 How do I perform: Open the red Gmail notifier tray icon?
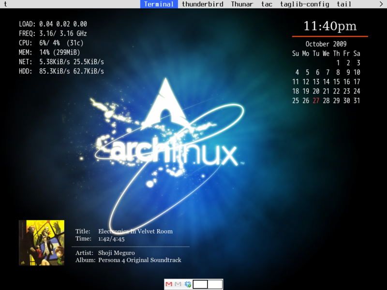click(x=169, y=284)
